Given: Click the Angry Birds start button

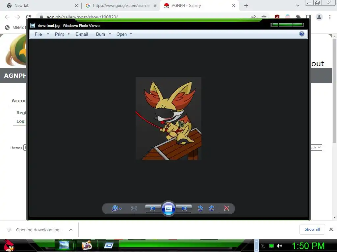Looking at the screenshot, I should [x=9, y=245].
